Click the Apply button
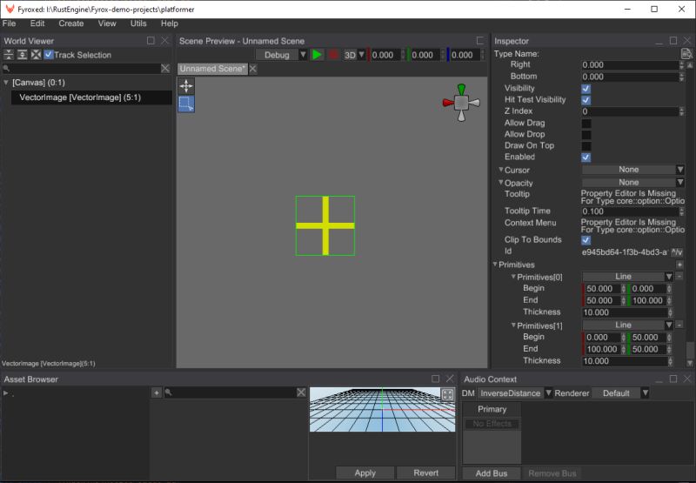This screenshot has height=483, width=696. click(365, 473)
